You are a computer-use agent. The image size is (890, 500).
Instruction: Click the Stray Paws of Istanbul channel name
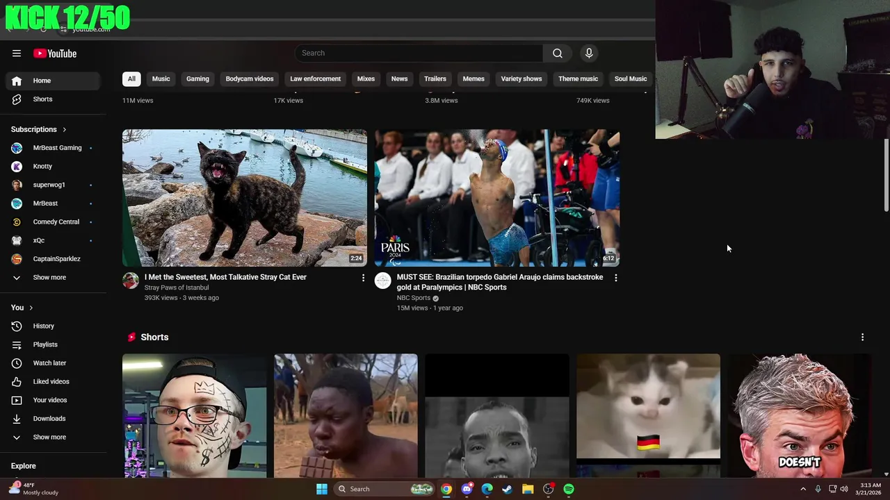tap(177, 287)
